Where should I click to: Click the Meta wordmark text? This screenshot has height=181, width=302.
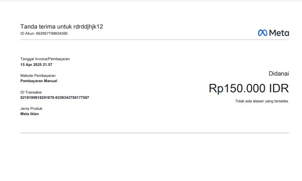coord(279,33)
